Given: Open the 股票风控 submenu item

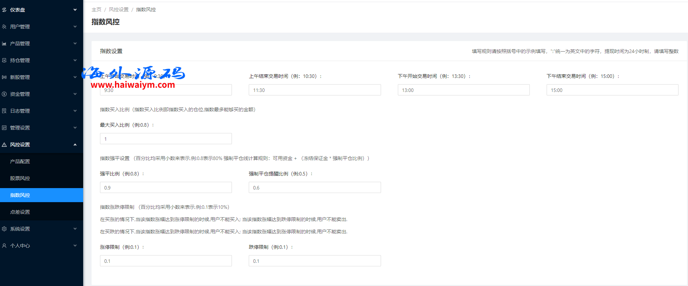Looking at the screenshot, I should pyautogui.click(x=20, y=178).
